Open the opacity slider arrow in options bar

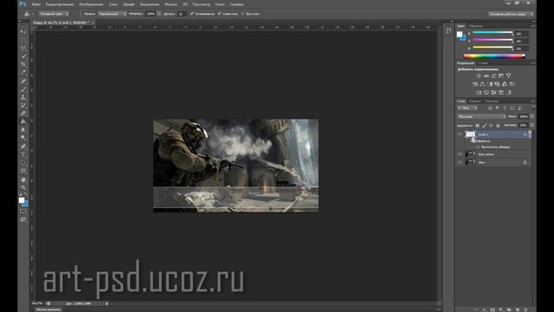coord(159,14)
